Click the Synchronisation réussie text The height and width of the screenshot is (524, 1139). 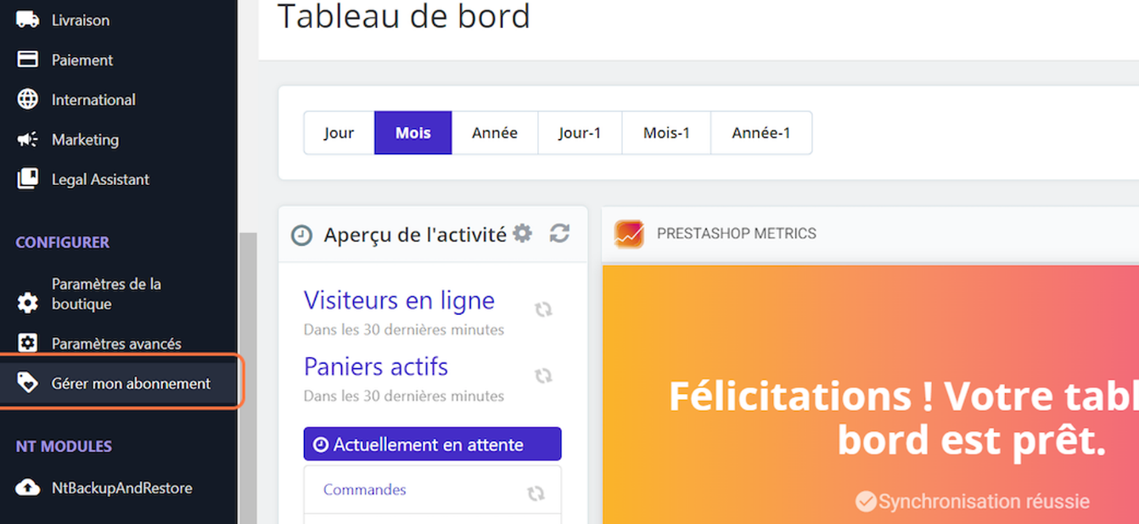point(984,501)
